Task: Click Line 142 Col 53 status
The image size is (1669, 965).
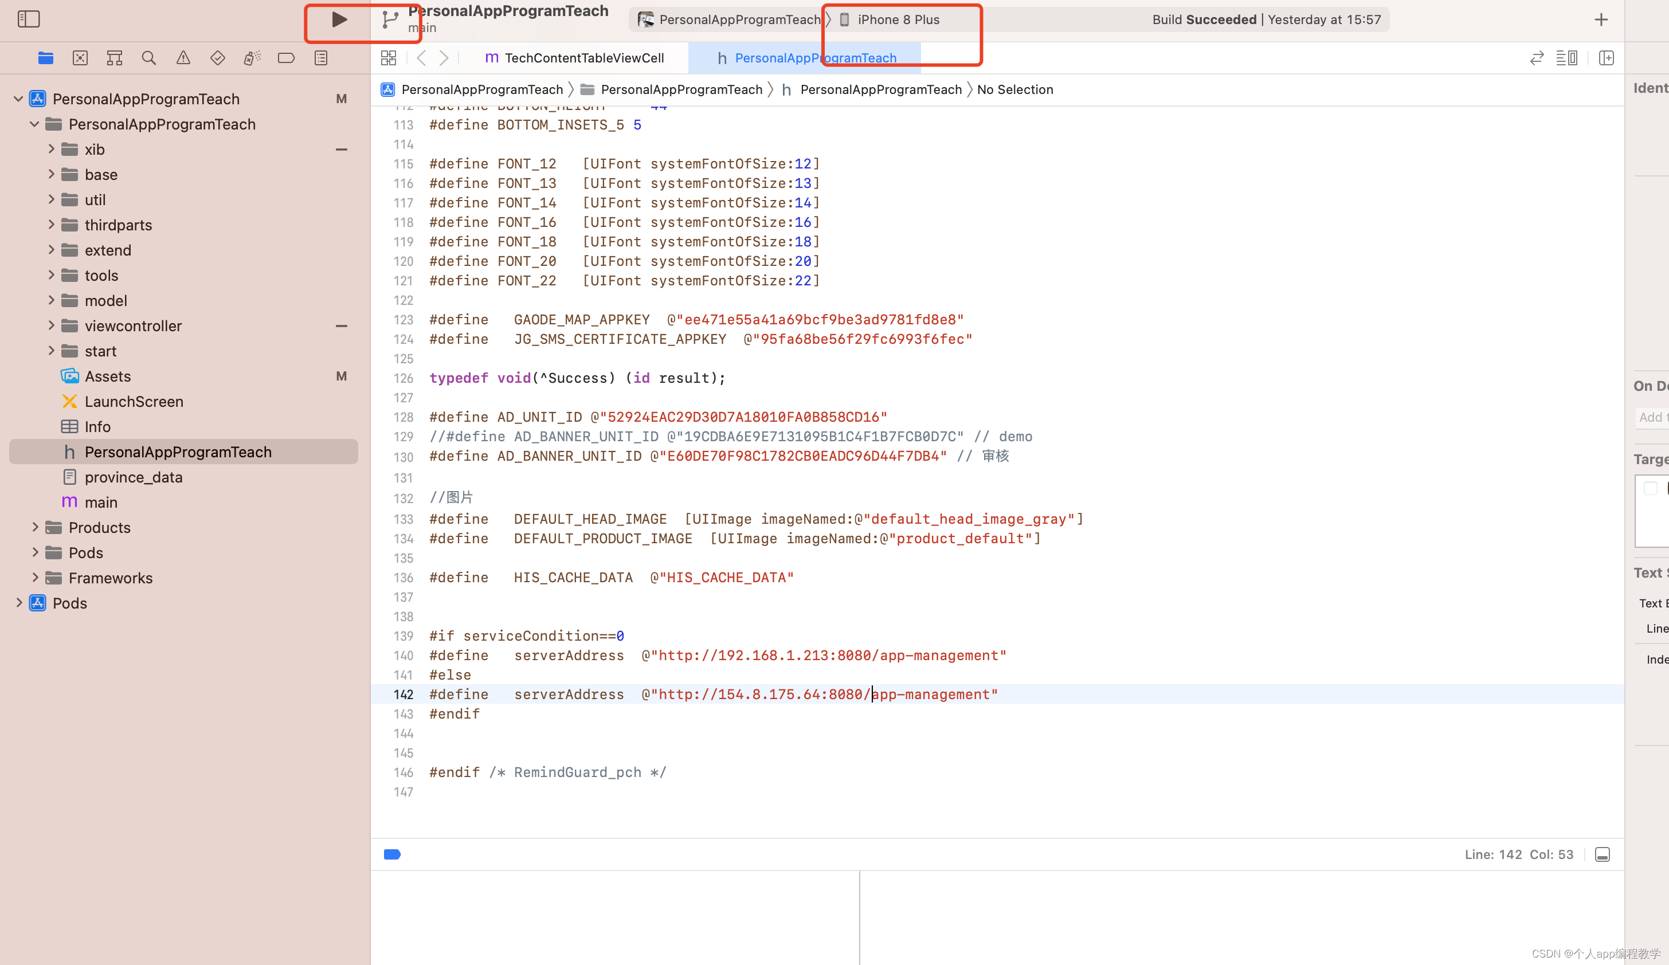Action: coord(1519,854)
